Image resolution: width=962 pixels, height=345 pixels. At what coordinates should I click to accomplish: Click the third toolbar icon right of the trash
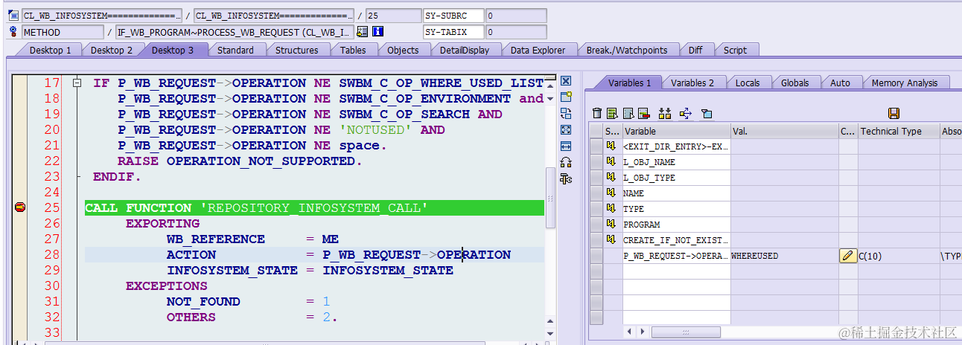[643, 113]
